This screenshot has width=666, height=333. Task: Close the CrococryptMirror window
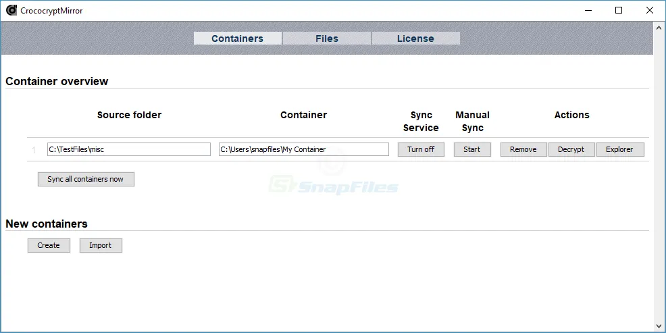(650, 10)
